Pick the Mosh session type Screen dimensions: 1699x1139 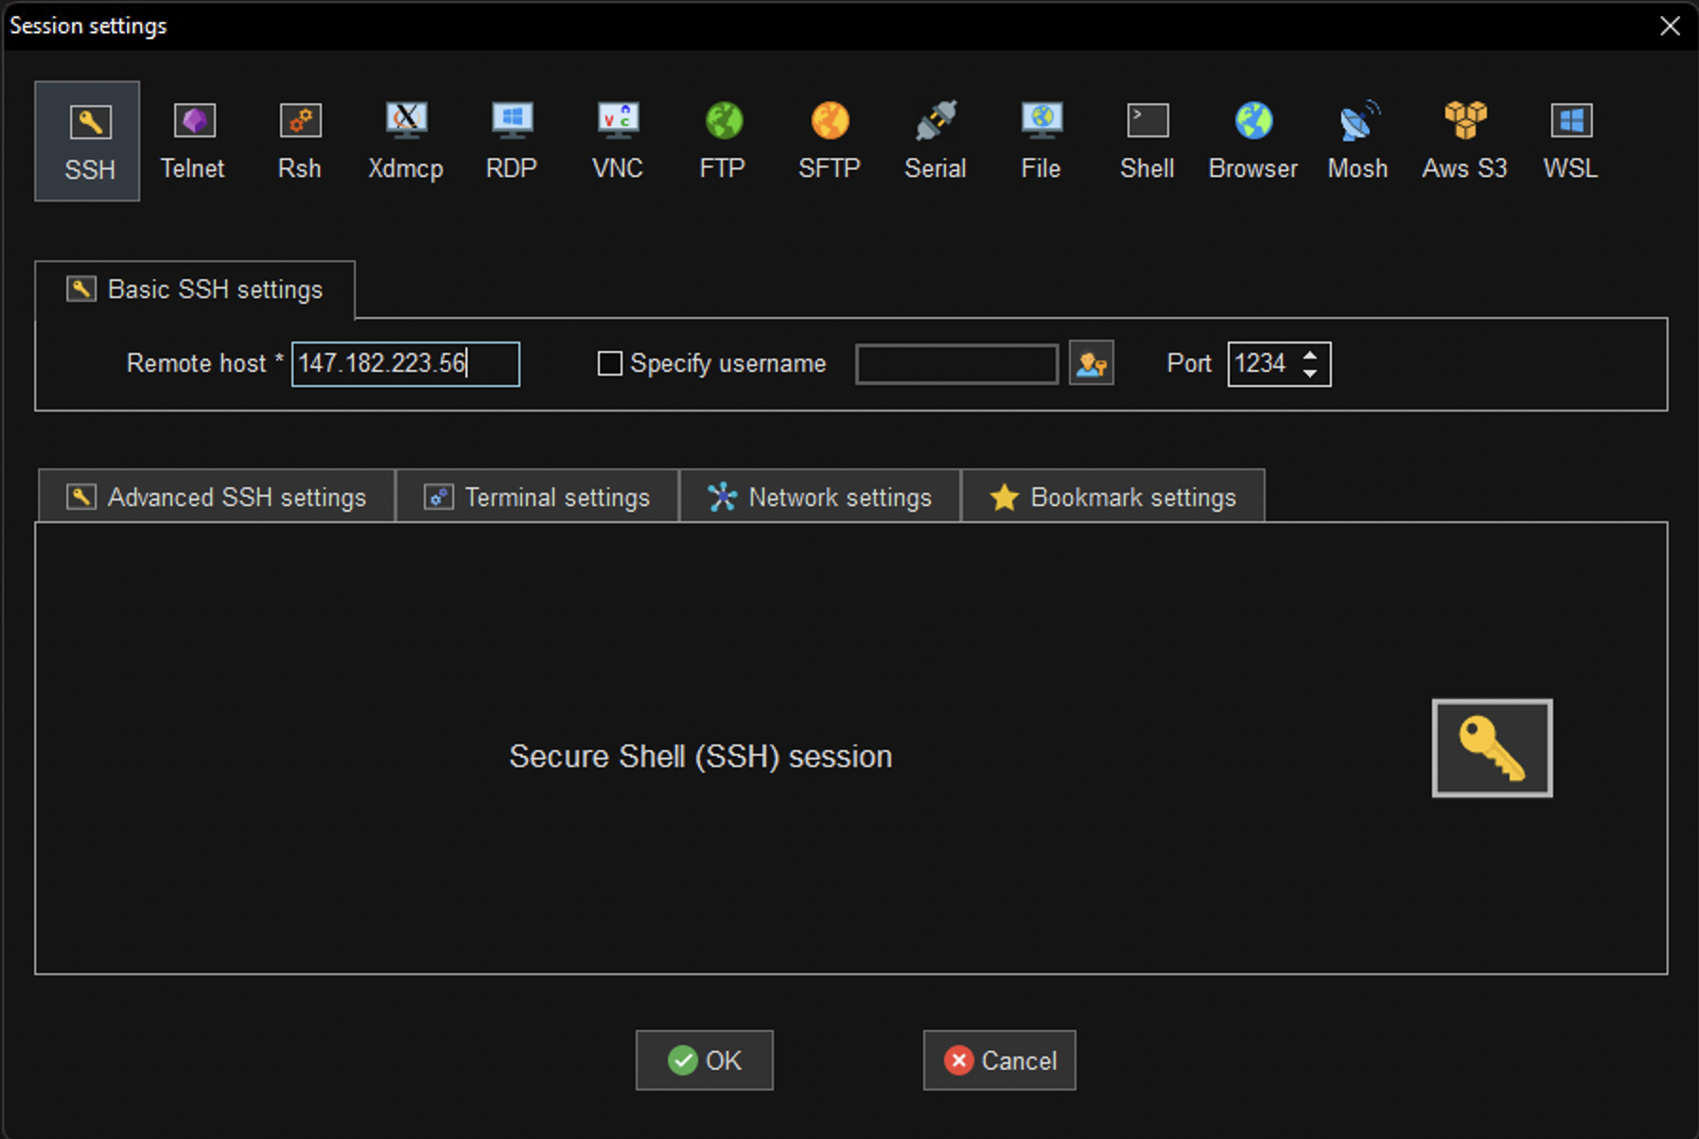(x=1358, y=141)
